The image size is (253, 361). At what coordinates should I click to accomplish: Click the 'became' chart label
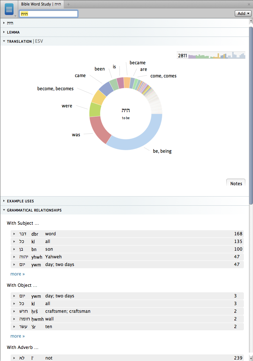coord(138,62)
